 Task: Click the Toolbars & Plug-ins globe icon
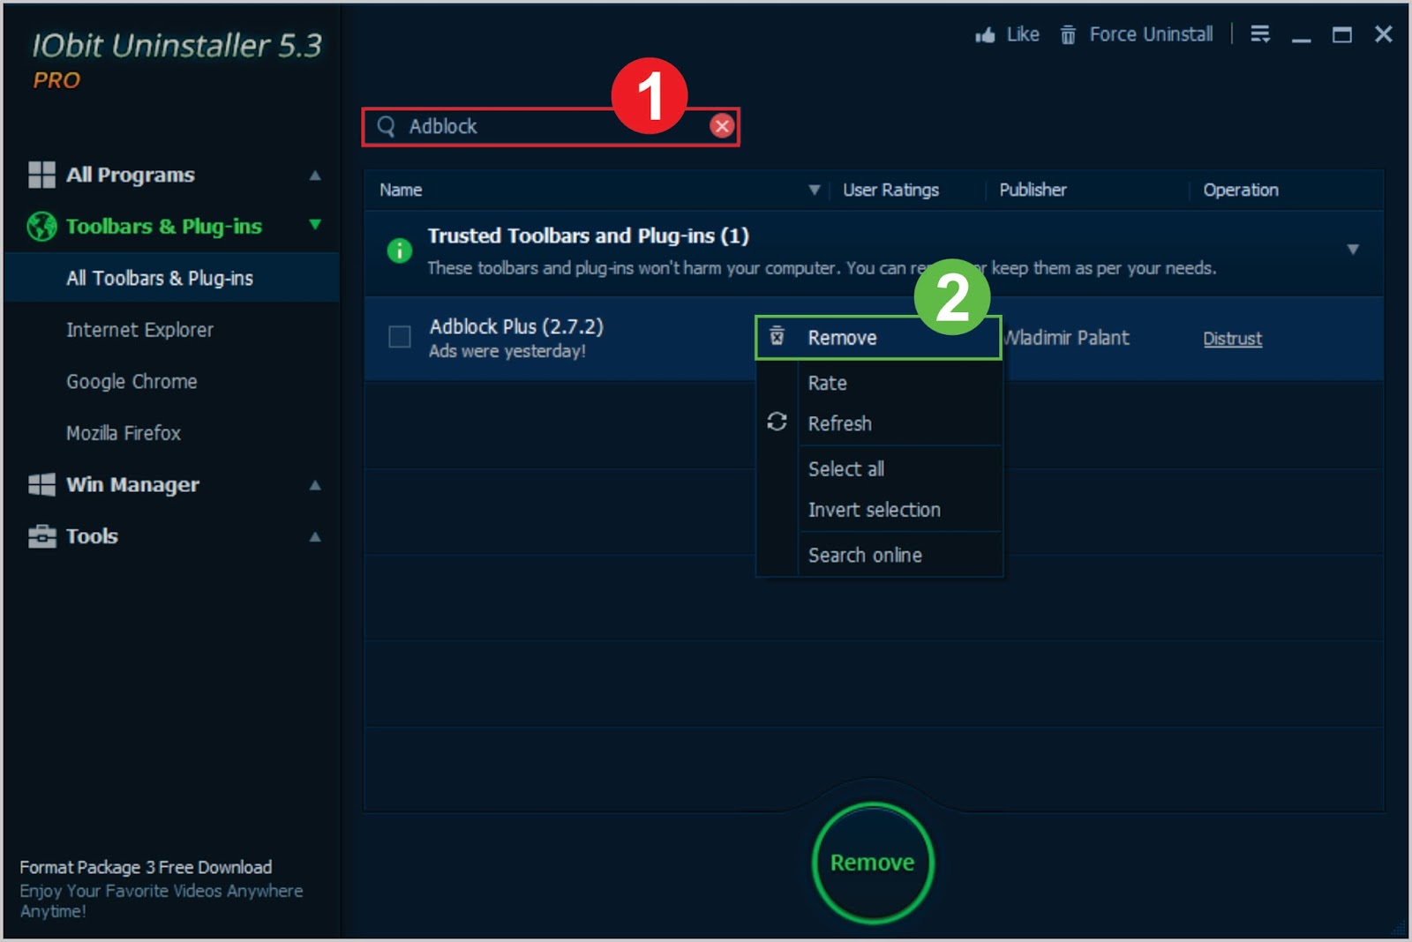pos(41,227)
